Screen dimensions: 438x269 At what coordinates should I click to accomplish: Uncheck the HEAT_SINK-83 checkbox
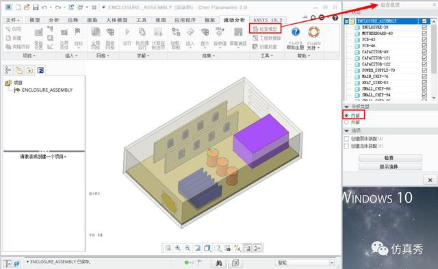tap(424, 82)
